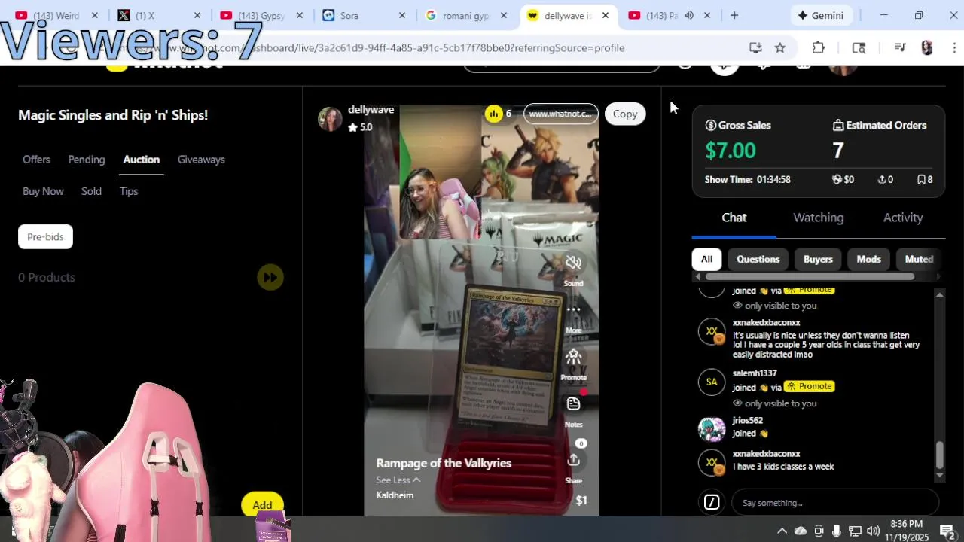Screen dimensions: 964x542
Task: Open the Notes icon on the video
Action: [573, 404]
